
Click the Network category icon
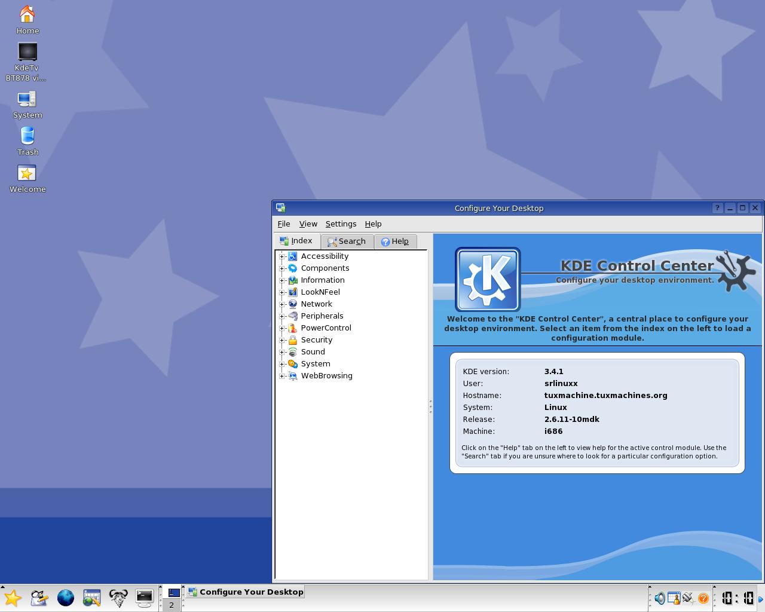click(293, 304)
